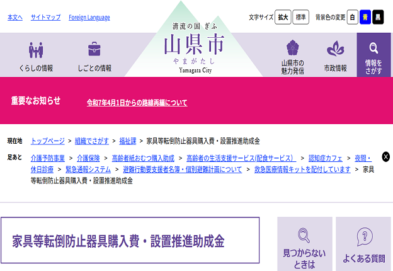Open 市政情報 leaf icon menu
This screenshot has height=271, width=393.
[x=335, y=49]
